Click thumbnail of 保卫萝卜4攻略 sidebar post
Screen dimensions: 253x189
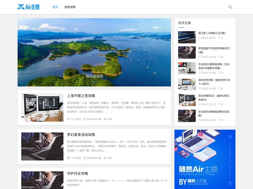pos(187,37)
